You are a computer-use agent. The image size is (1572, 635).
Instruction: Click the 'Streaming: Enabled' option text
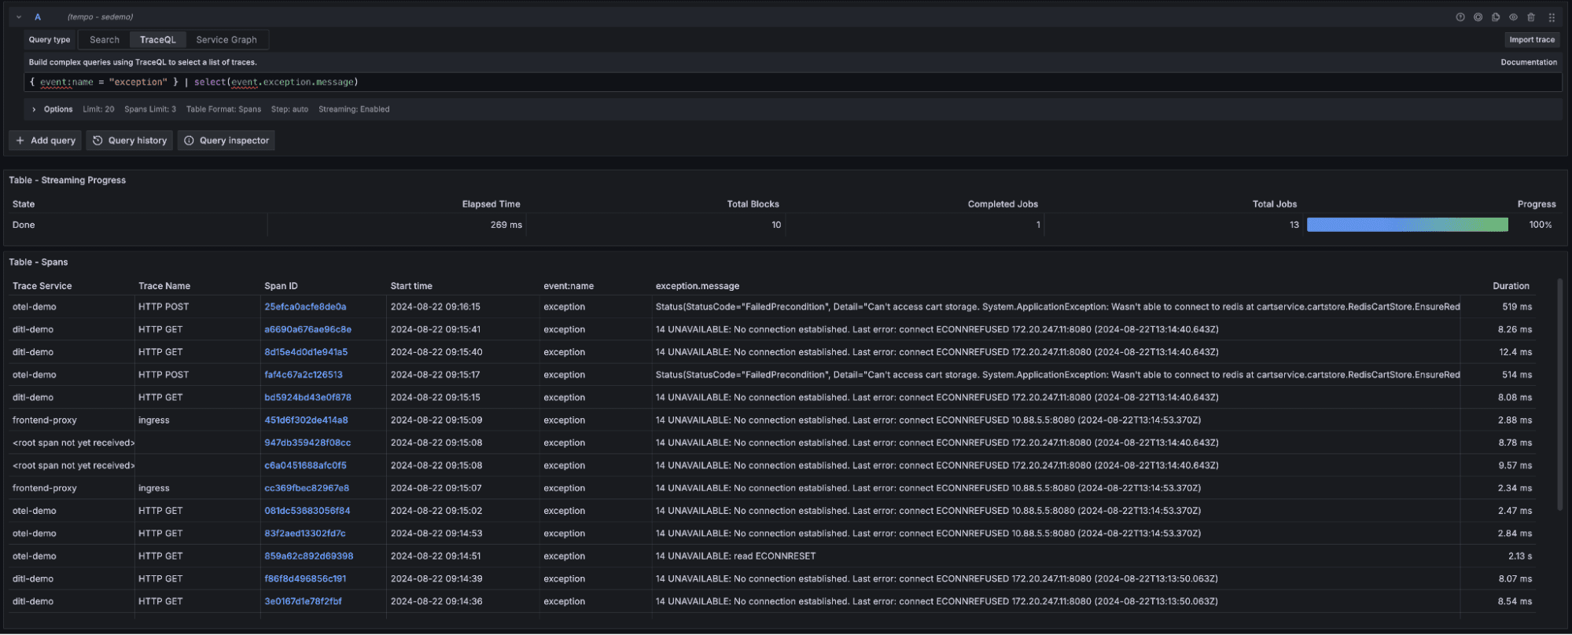pos(354,109)
